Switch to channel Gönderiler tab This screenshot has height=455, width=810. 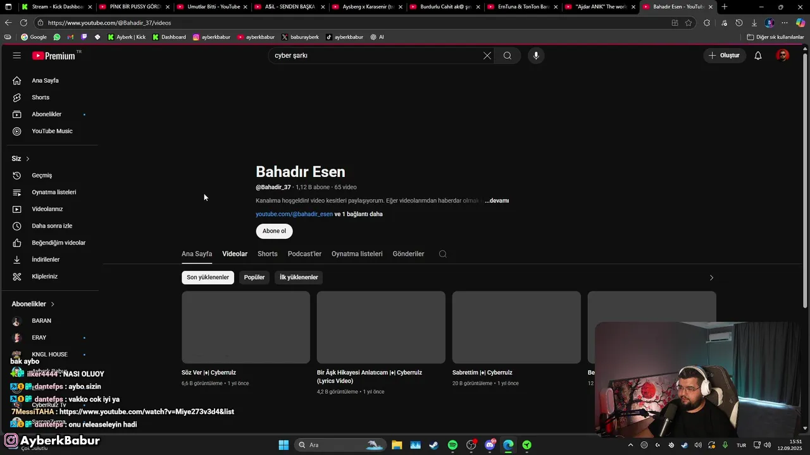coord(408,254)
